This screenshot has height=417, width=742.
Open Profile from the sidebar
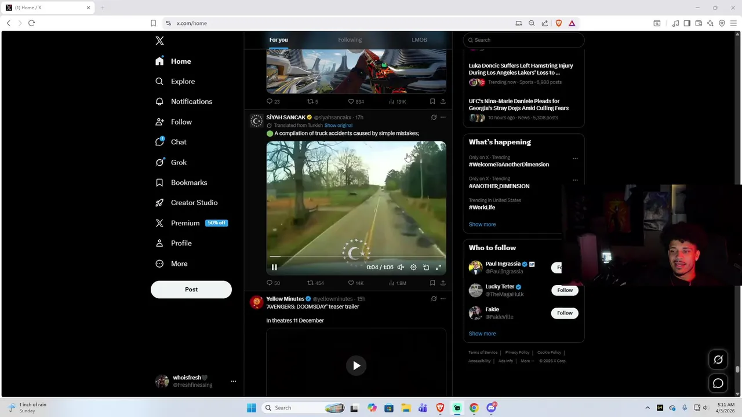click(173, 243)
